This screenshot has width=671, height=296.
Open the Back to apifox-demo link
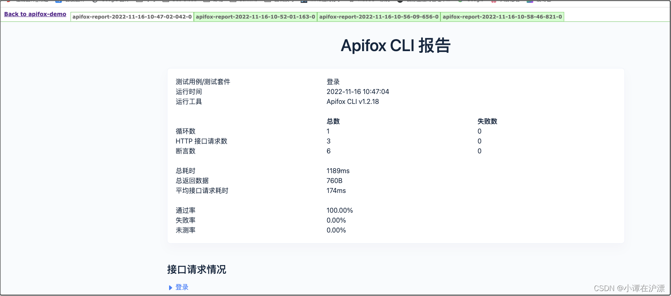[35, 14]
